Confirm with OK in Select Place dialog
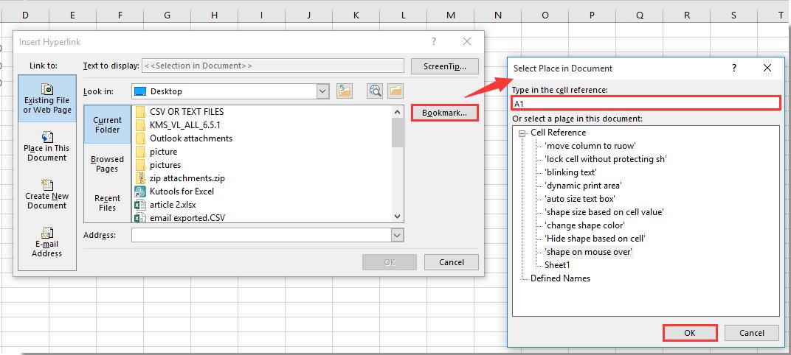The height and width of the screenshot is (355, 791). pos(690,333)
